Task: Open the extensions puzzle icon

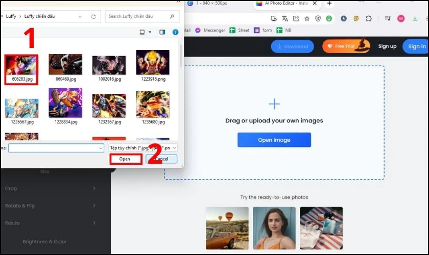Action: pyautogui.click(x=369, y=18)
